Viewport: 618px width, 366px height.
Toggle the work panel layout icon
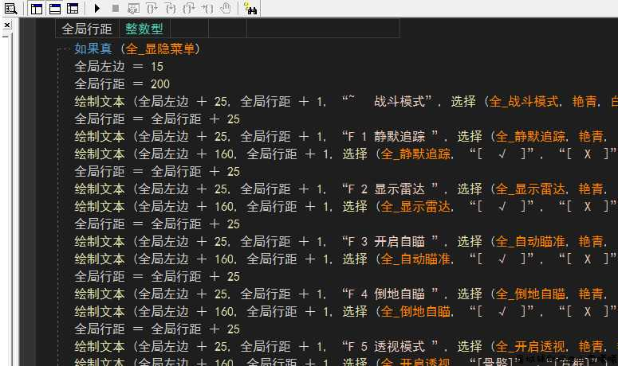pos(37,8)
